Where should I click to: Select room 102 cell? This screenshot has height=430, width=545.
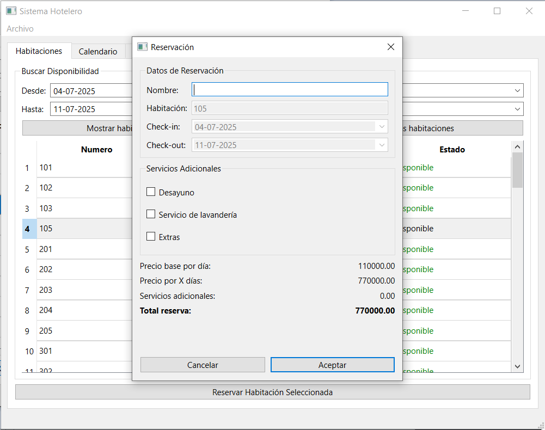click(84, 188)
